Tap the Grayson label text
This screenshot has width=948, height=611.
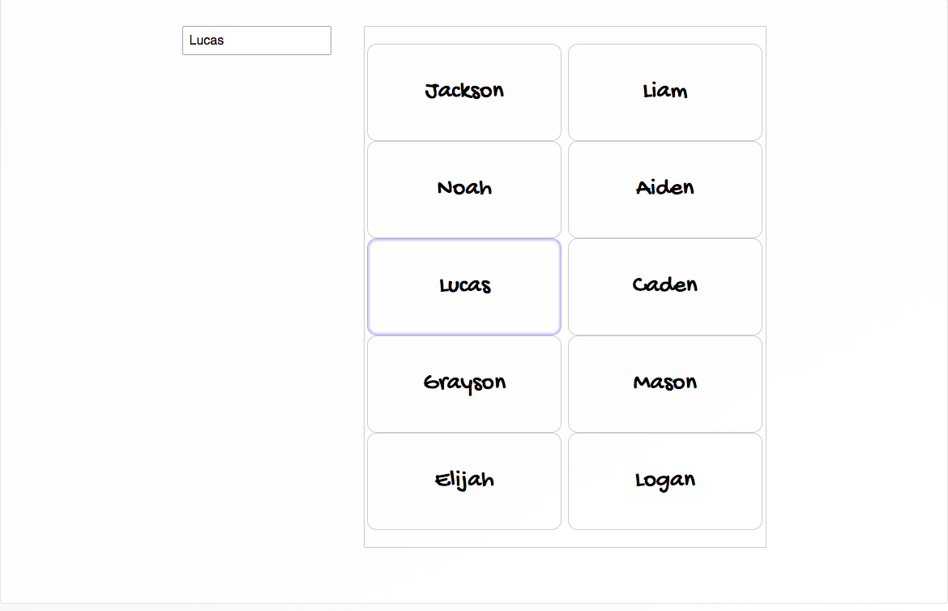click(464, 382)
